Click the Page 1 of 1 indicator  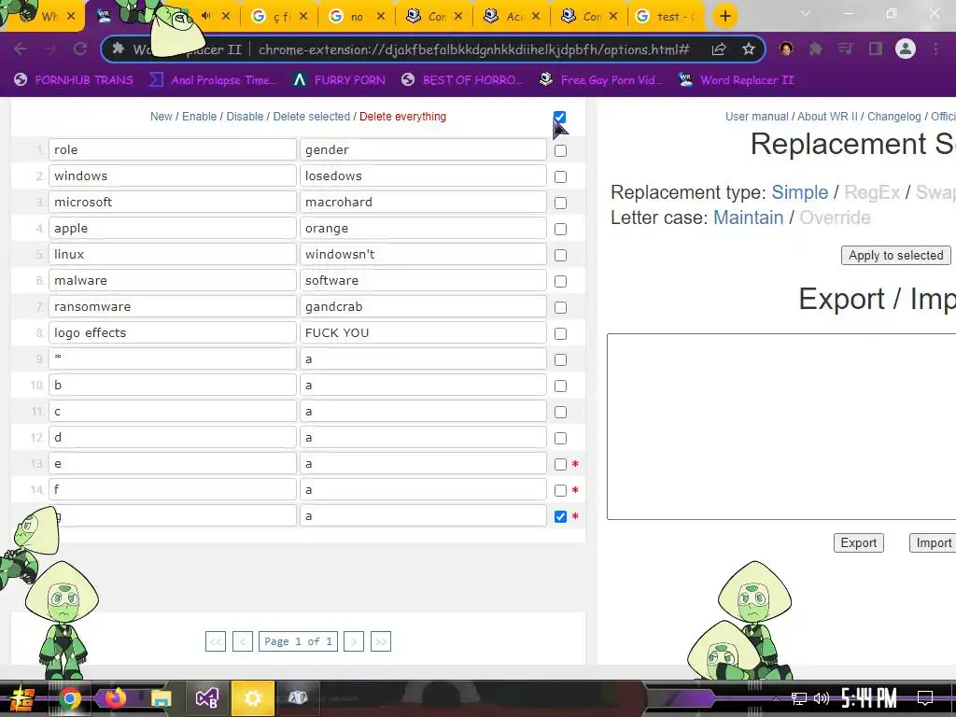click(298, 641)
